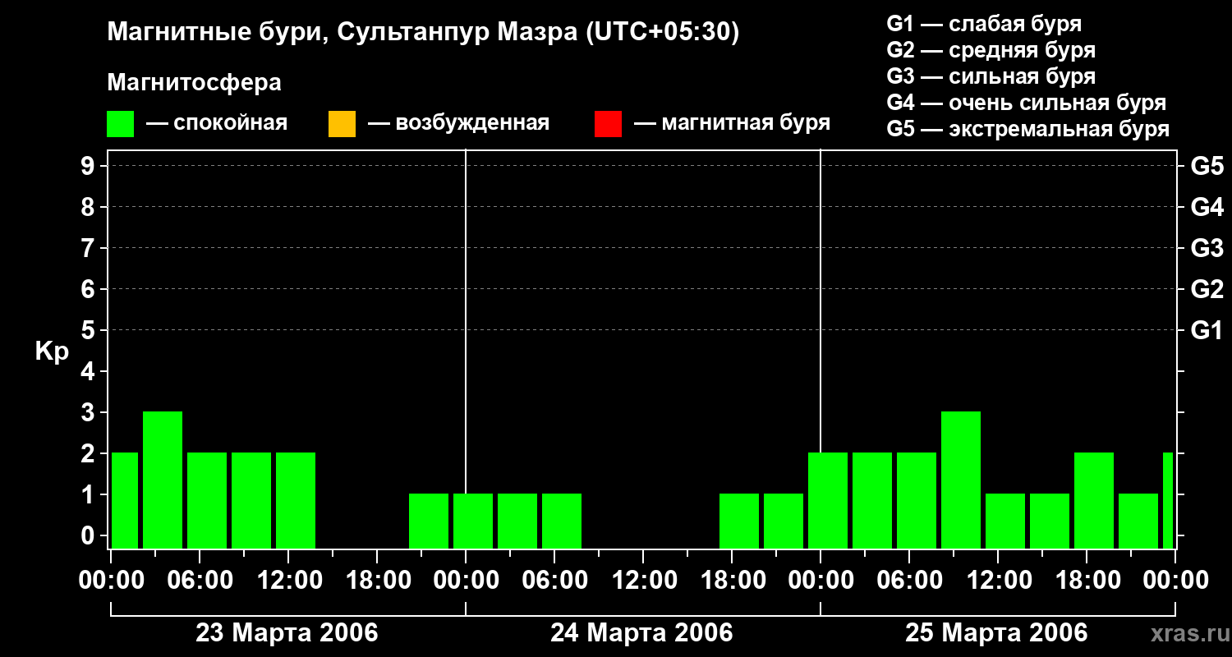Click the Kp 3 bar on 25 Марта
The image size is (1232, 657).
click(x=961, y=480)
